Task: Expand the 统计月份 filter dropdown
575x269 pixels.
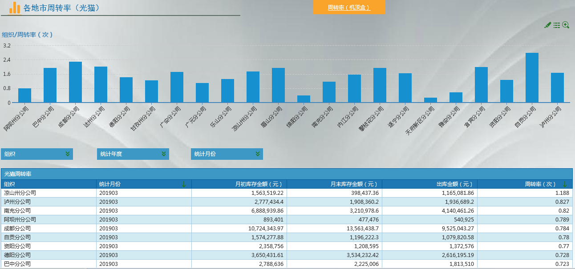Action: coord(258,154)
